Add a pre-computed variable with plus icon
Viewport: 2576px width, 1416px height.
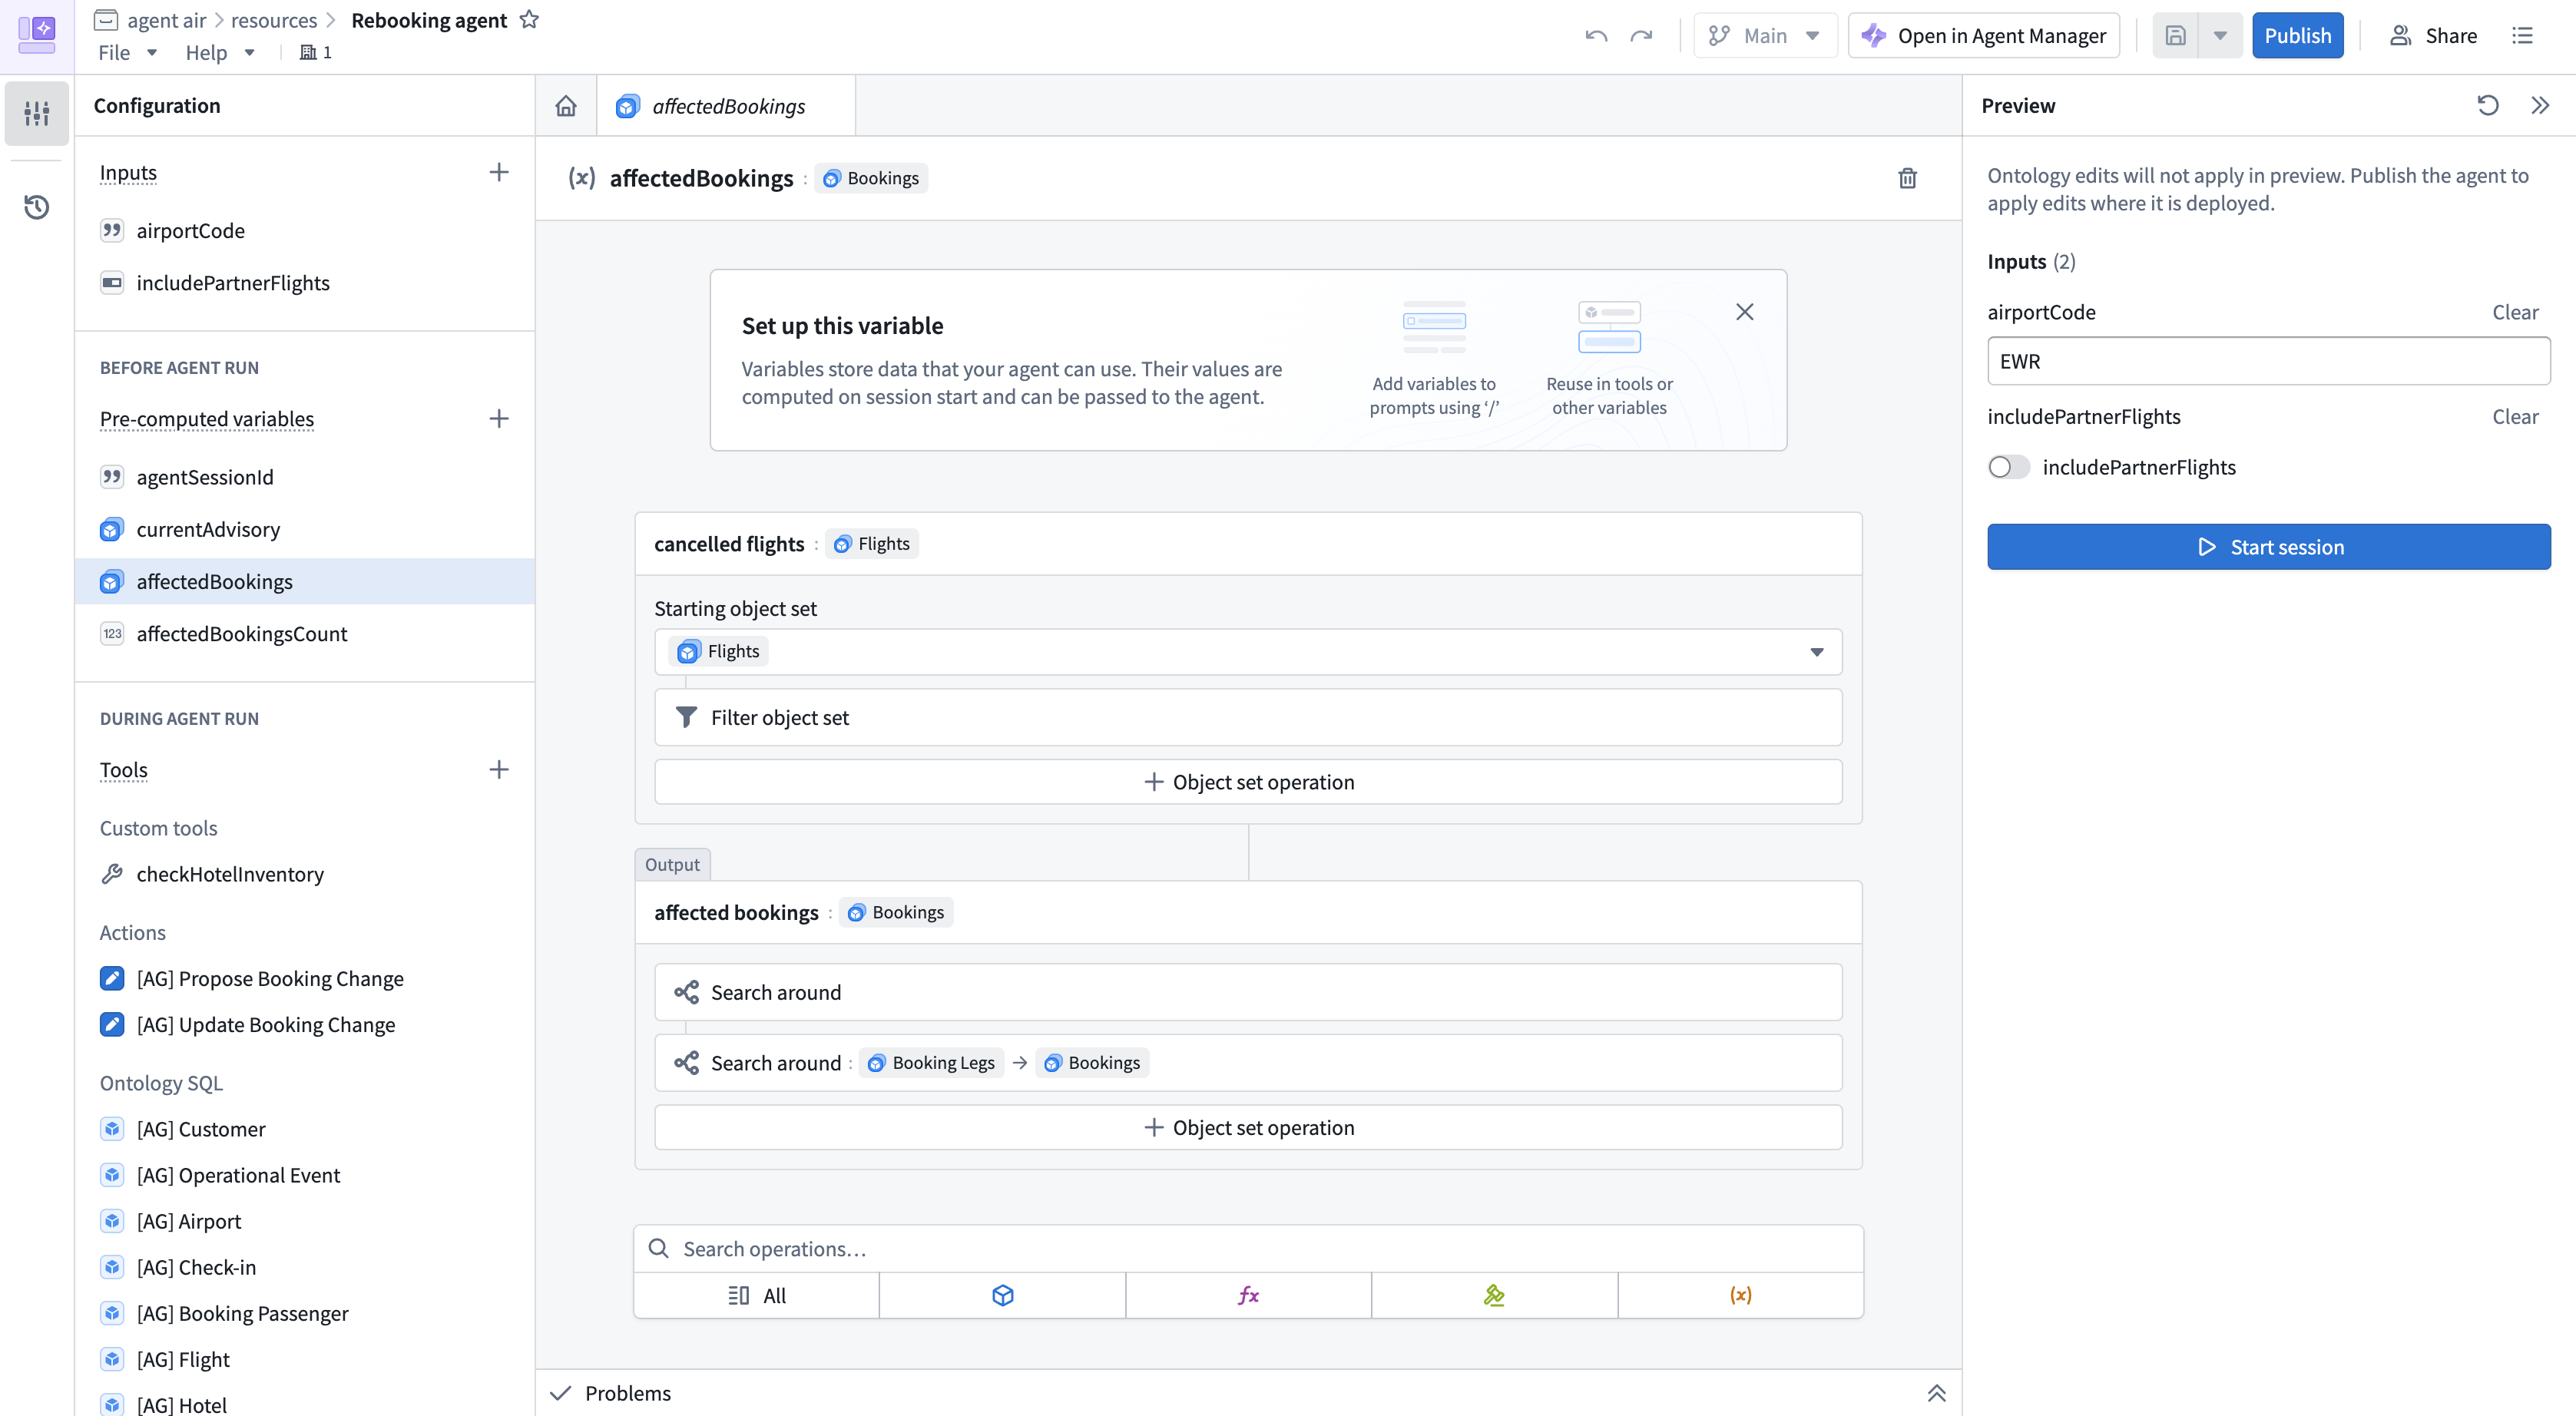pos(499,419)
